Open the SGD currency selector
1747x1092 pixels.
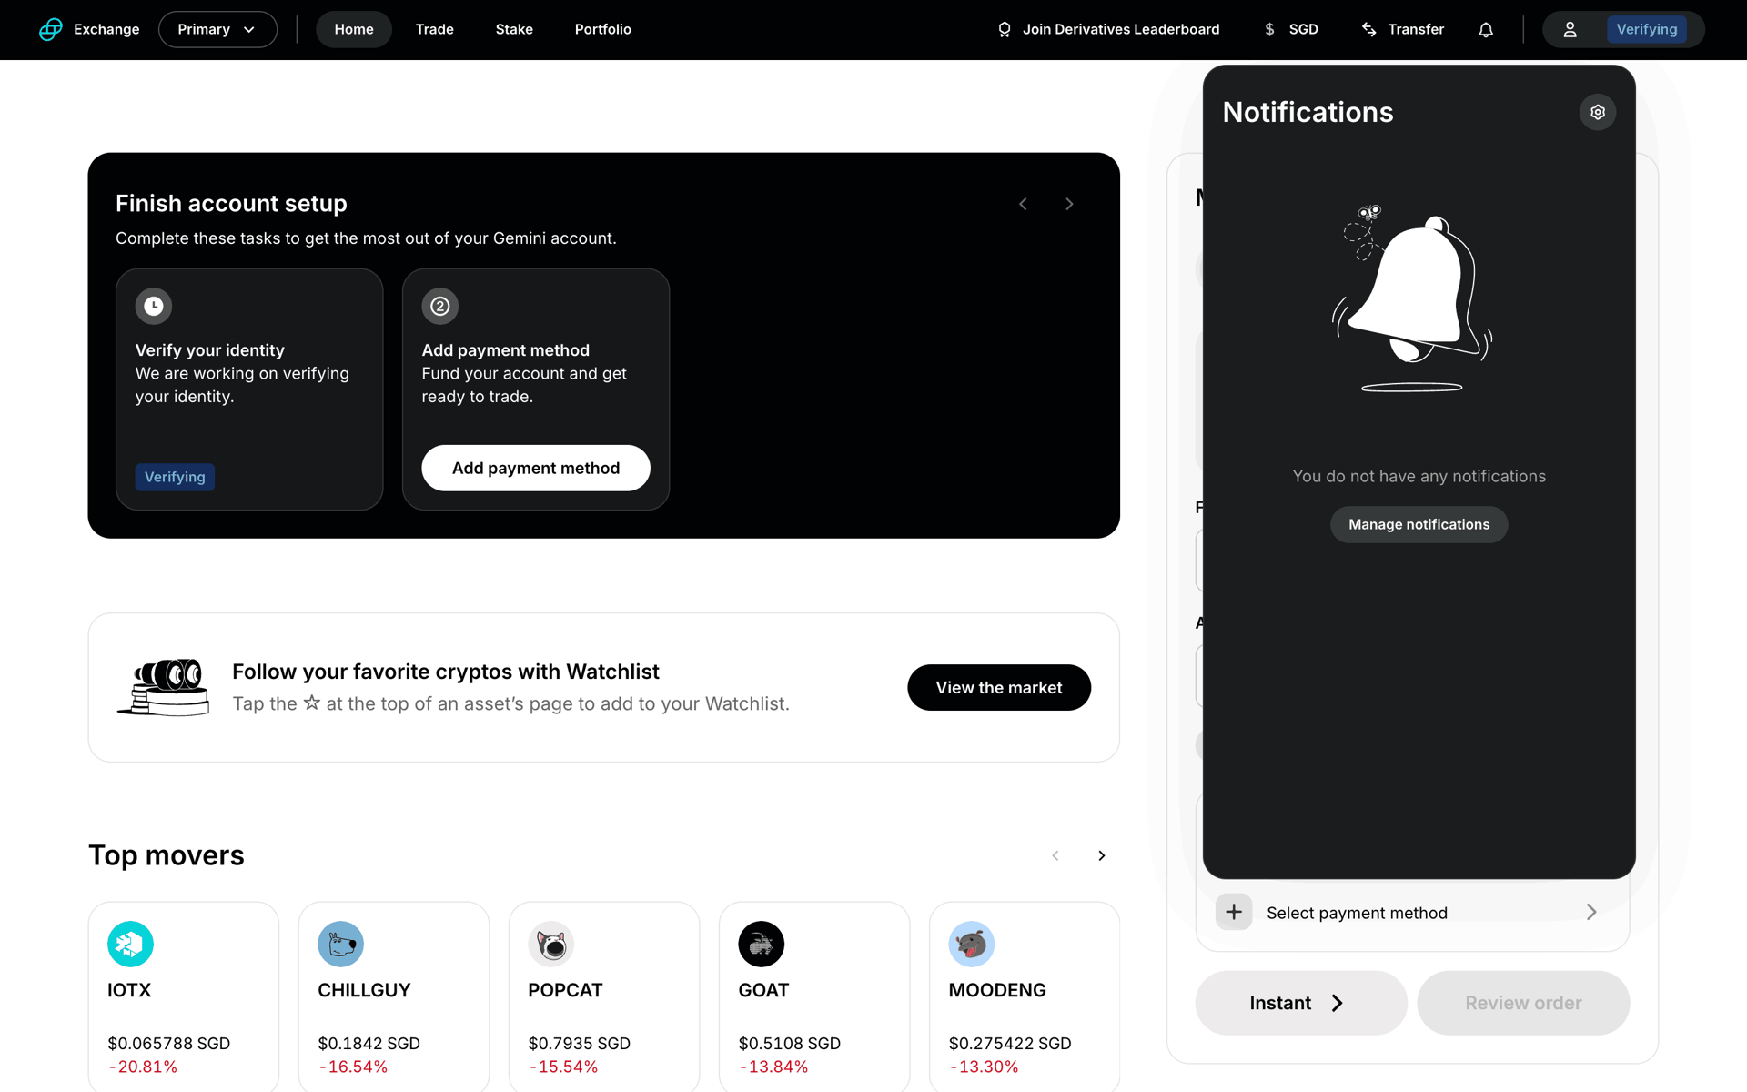coord(1291,29)
